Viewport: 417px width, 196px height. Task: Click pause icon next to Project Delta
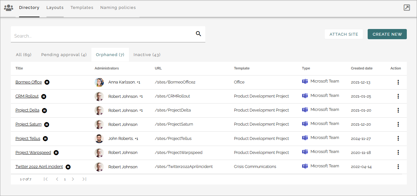click(x=45, y=110)
